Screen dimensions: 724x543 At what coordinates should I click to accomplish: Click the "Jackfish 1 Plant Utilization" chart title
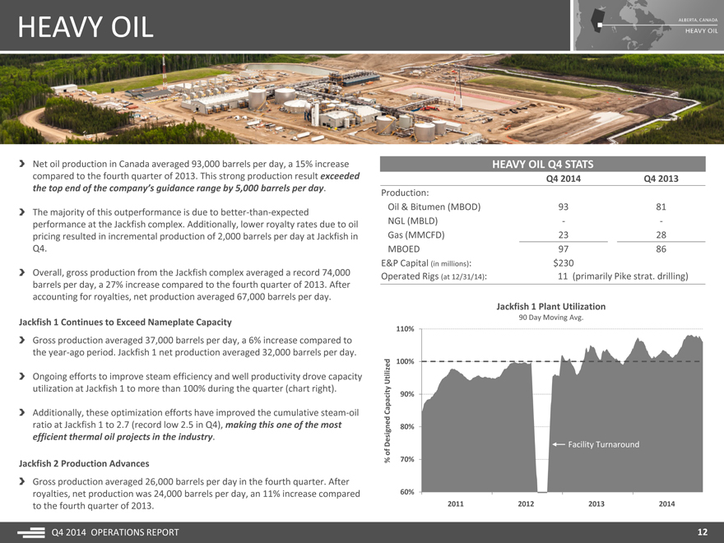click(550, 306)
